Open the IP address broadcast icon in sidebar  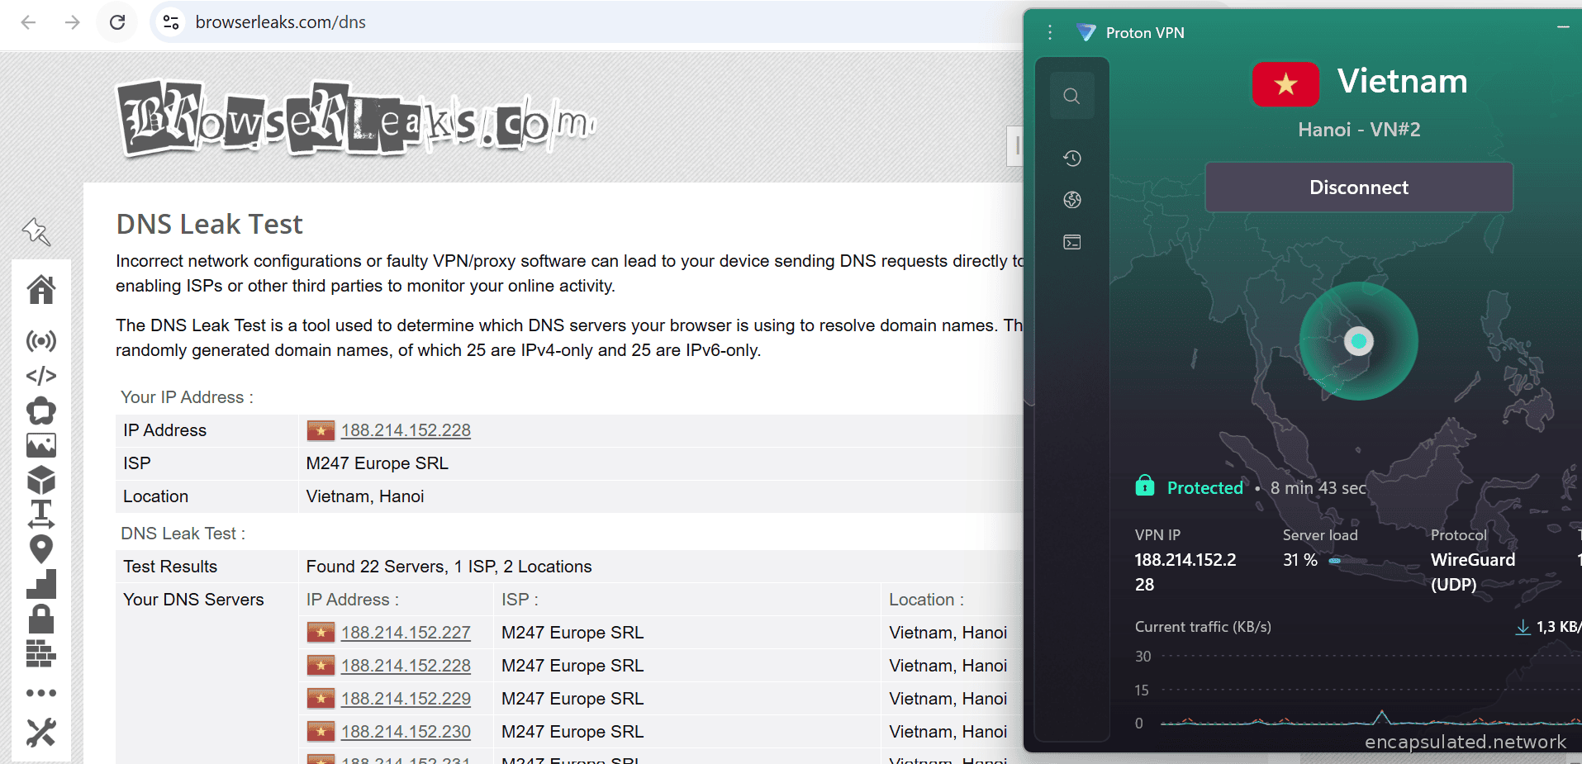41,340
